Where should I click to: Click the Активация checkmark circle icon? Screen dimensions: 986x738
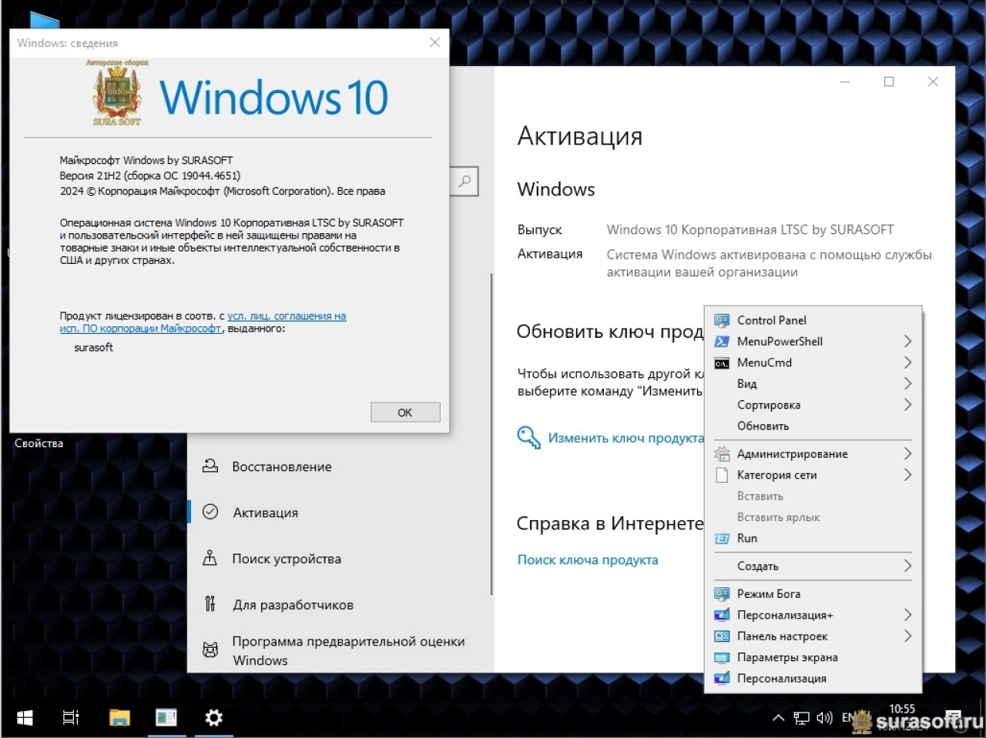tap(210, 512)
